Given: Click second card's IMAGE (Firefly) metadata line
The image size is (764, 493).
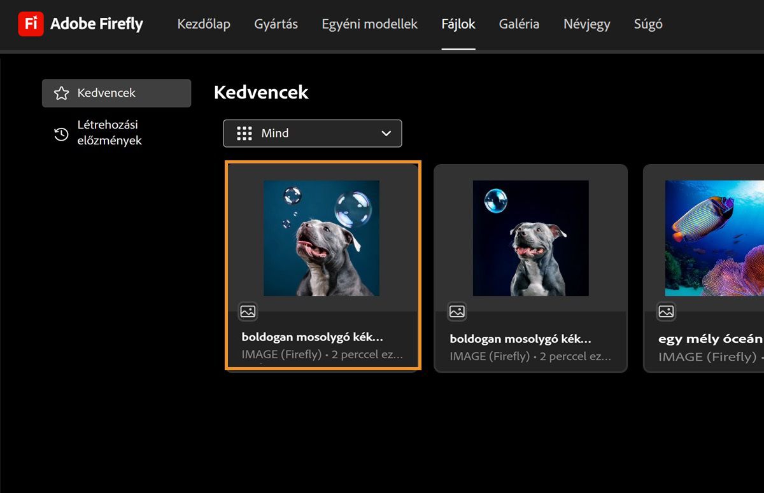Looking at the screenshot, I should click(x=530, y=356).
